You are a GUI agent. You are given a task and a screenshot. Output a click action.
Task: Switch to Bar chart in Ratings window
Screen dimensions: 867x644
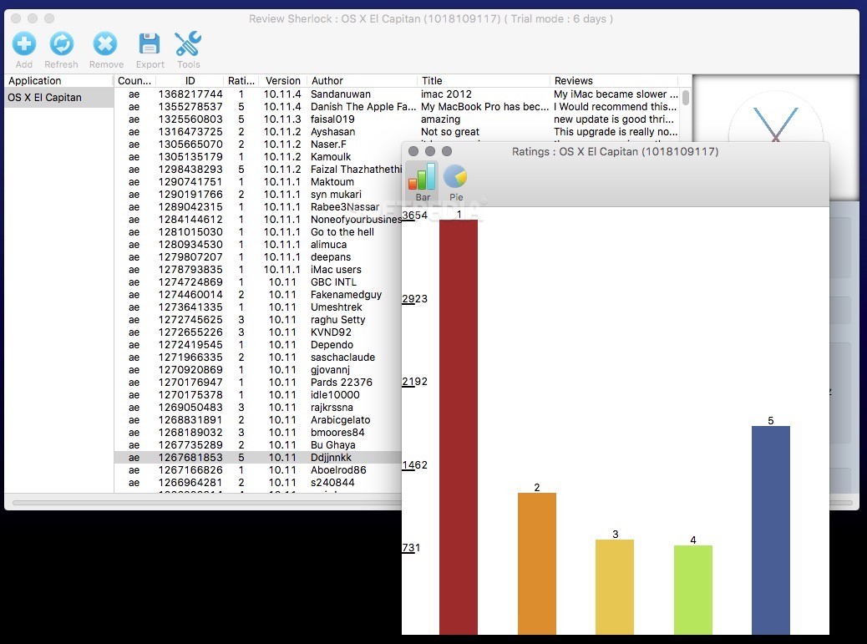click(423, 183)
